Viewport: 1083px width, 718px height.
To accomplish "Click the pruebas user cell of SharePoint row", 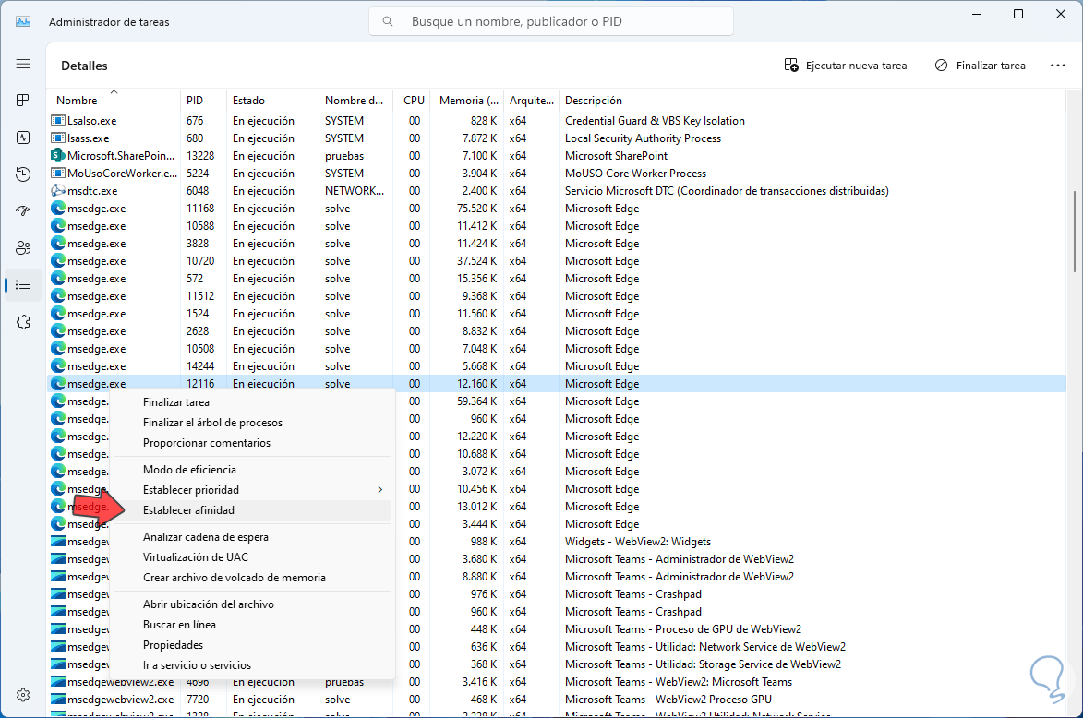I will click(344, 155).
